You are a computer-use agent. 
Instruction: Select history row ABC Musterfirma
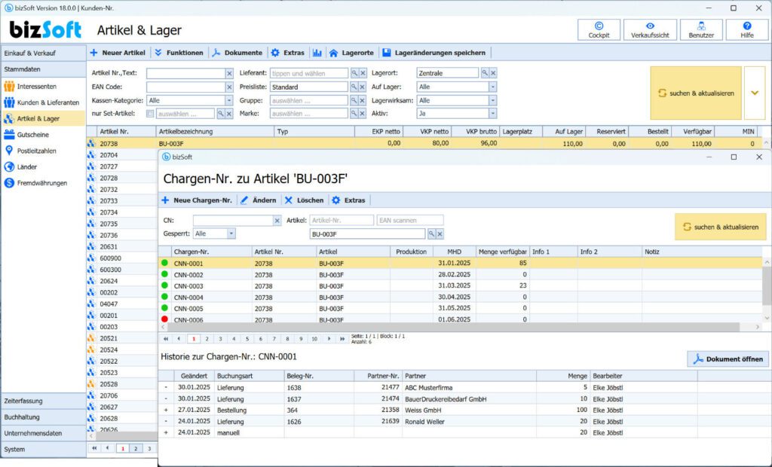(464, 388)
